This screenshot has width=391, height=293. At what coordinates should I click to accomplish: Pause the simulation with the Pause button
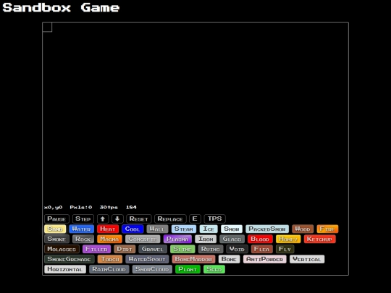click(x=56, y=218)
